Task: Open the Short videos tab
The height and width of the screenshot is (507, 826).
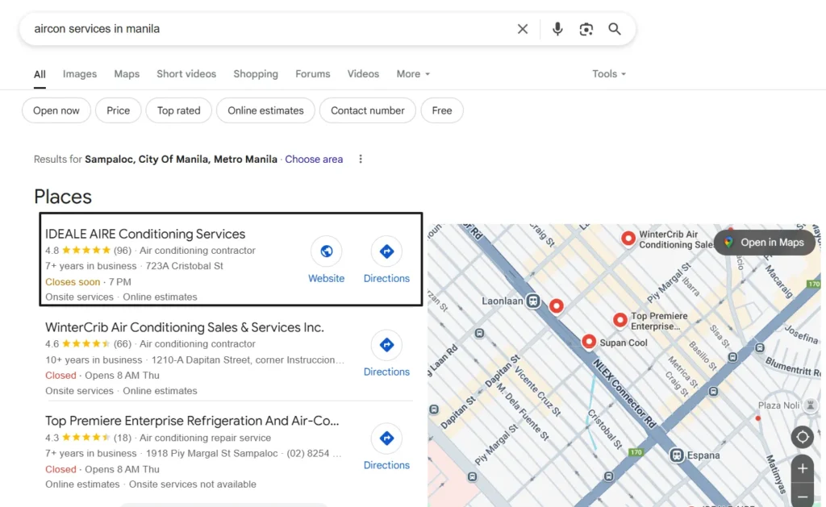Action: [186, 73]
